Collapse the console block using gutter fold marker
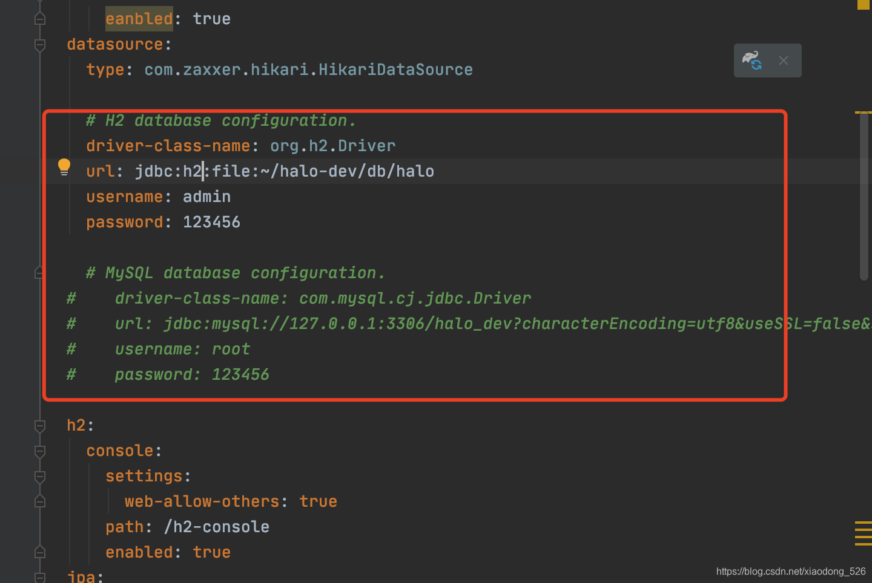Image resolution: width=872 pixels, height=583 pixels. (x=40, y=451)
